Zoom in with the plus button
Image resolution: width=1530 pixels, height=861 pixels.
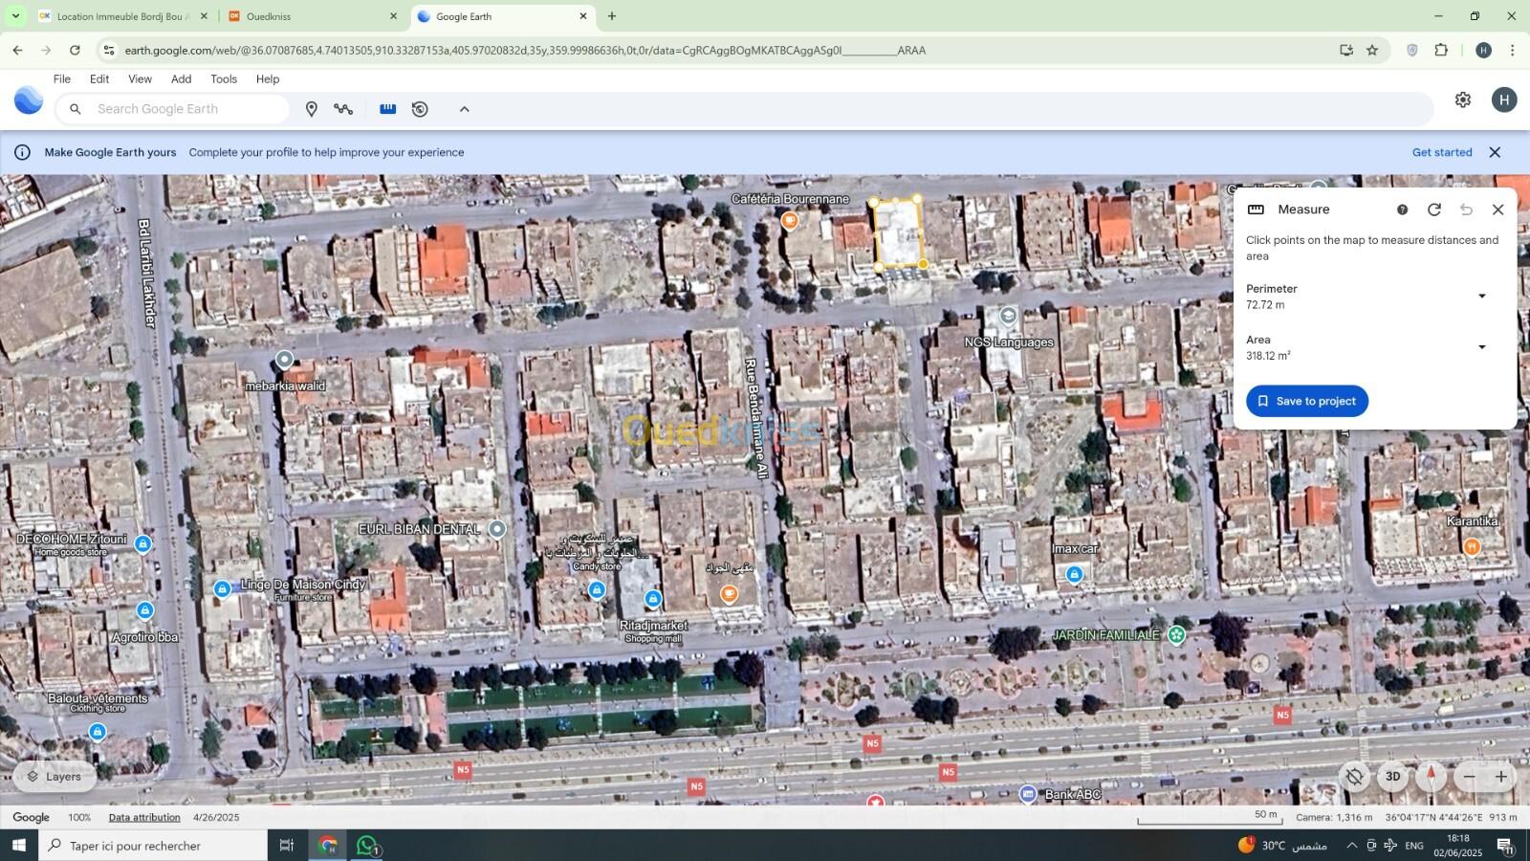click(1501, 776)
